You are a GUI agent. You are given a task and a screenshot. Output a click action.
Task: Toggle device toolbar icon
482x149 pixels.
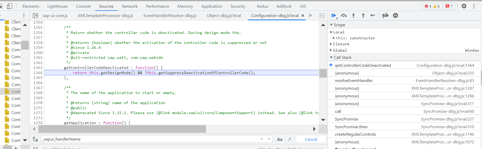pyautogui.click(x=10, y=6)
